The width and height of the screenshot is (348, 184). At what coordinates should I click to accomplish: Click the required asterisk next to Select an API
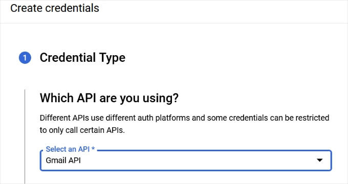click(x=93, y=148)
